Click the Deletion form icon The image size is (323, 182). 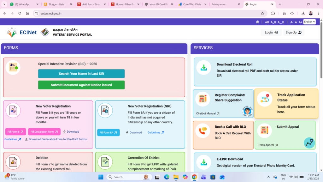click(x=13, y=161)
